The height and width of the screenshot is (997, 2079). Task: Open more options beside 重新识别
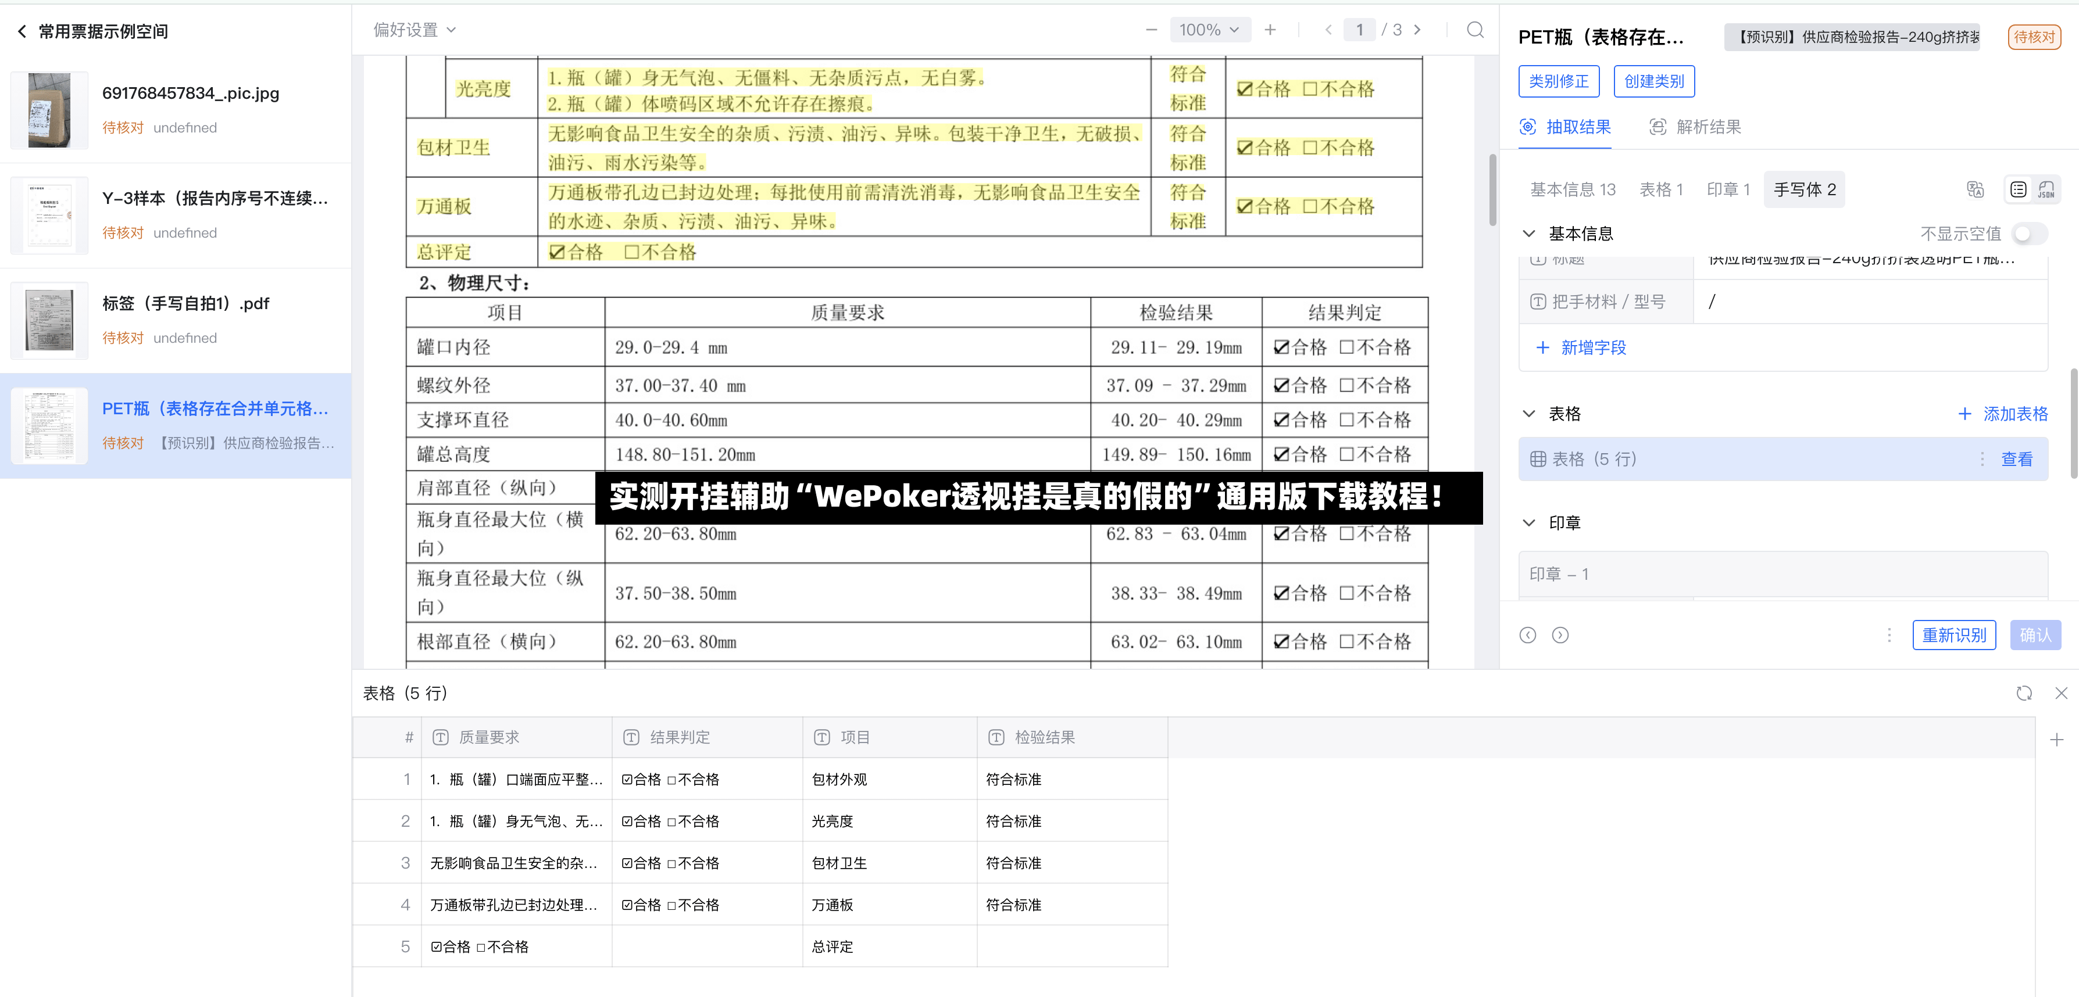1889,636
